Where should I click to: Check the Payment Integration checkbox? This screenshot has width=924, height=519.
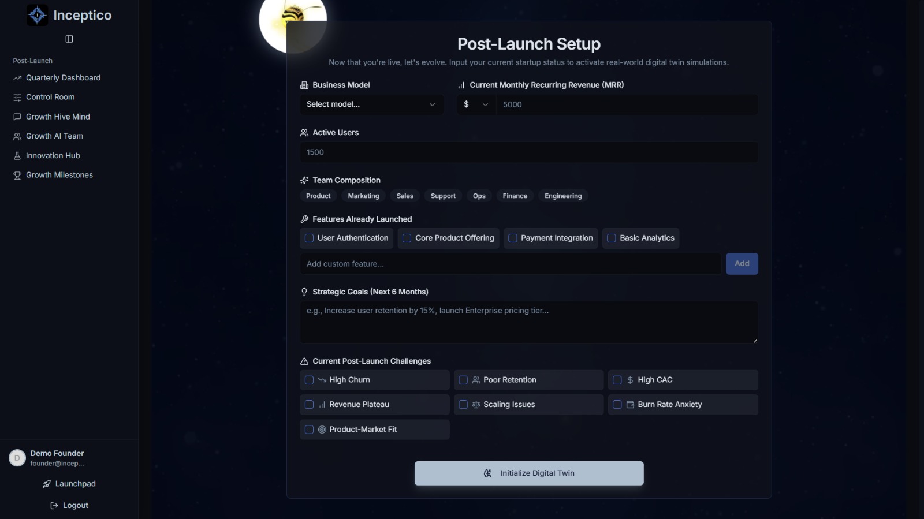(513, 238)
